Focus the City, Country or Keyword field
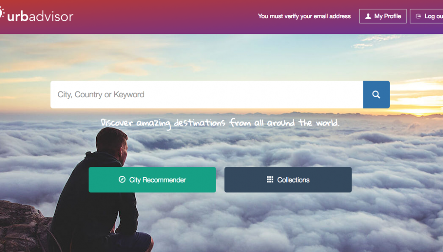Image resolution: width=443 pixels, height=252 pixels. (207, 94)
